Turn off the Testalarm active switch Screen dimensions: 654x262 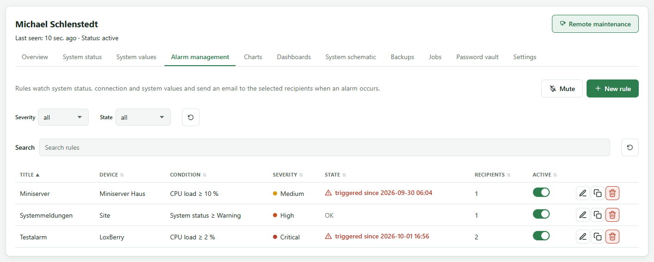(x=541, y=236)
